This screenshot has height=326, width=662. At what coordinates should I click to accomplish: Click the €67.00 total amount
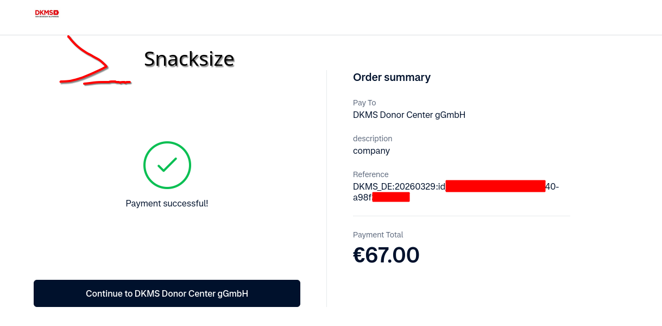pyautogui.click(x=386, y=255)
